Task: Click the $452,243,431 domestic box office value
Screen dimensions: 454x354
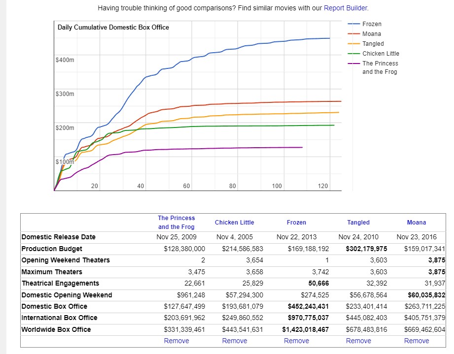Action: pos(309,306)
